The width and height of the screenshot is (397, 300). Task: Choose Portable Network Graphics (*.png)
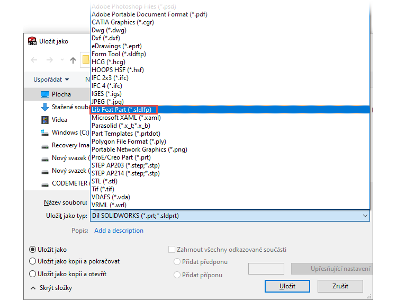[230, 149]
